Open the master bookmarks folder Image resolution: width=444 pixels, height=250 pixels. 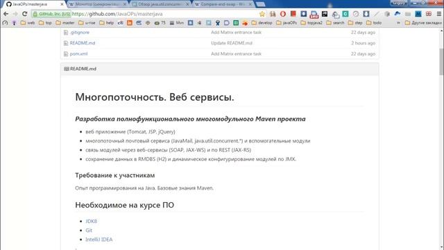[x=65, y=23]
